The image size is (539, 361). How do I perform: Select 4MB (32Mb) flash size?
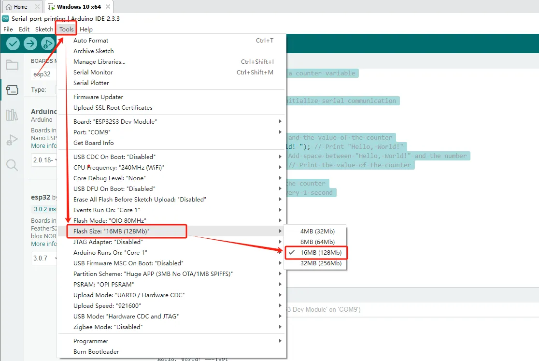(x=315, y=231)
